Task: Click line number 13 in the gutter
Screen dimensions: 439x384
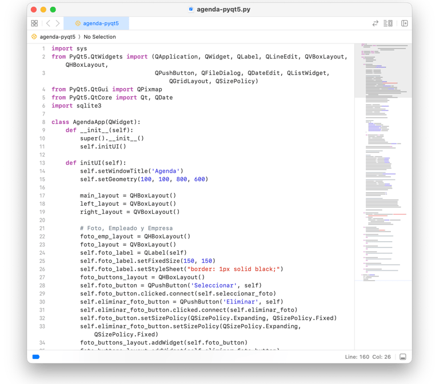Action: (x=42, y=163)
